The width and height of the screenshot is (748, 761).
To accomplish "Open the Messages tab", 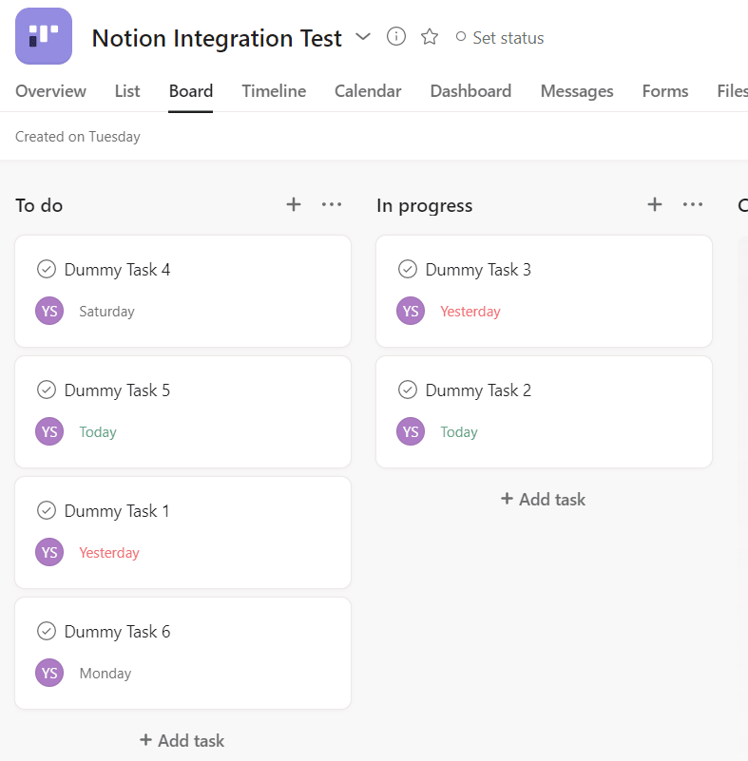I will point(577,91).
